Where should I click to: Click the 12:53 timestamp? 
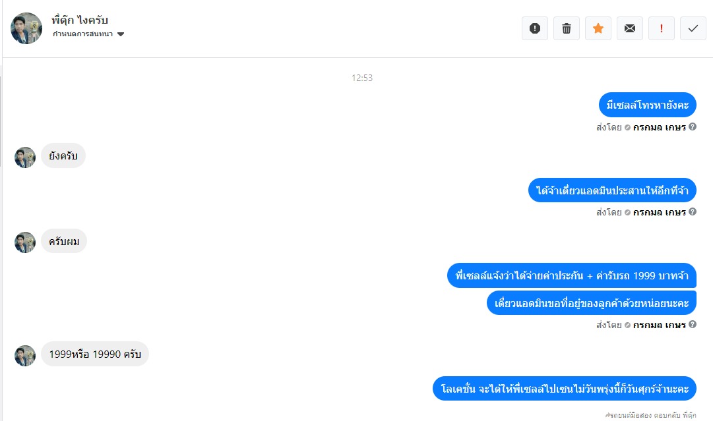[362, 78]
